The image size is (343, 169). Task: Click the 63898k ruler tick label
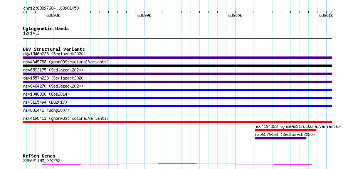(53, 15)
